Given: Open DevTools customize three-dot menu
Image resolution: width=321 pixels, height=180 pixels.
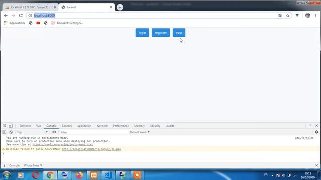Looking at the screenshot, I should click(310, 126).
